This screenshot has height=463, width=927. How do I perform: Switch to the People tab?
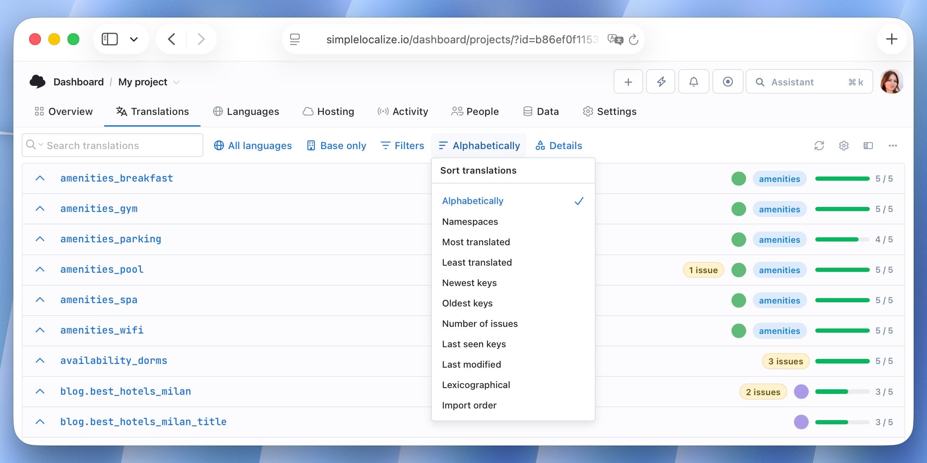[x=475, y=112]
